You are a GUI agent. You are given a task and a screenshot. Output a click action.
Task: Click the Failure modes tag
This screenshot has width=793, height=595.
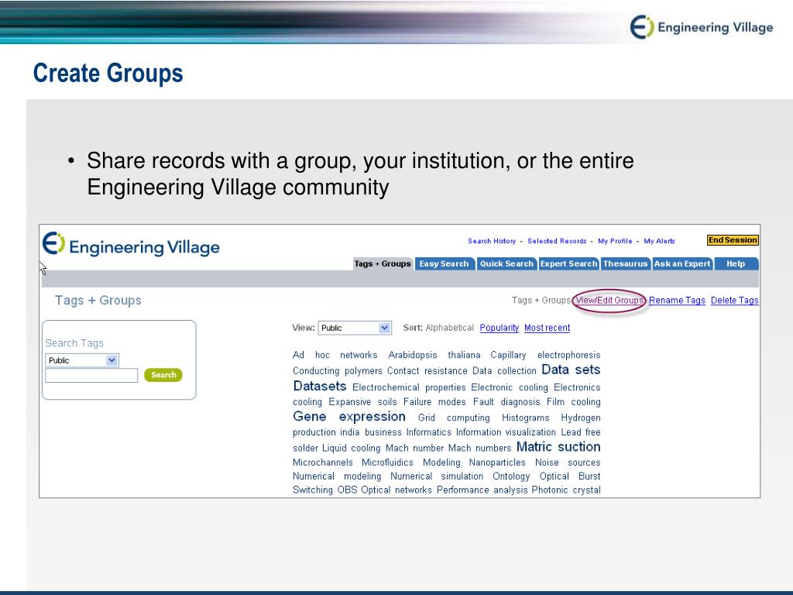click(x=434, y=402)
